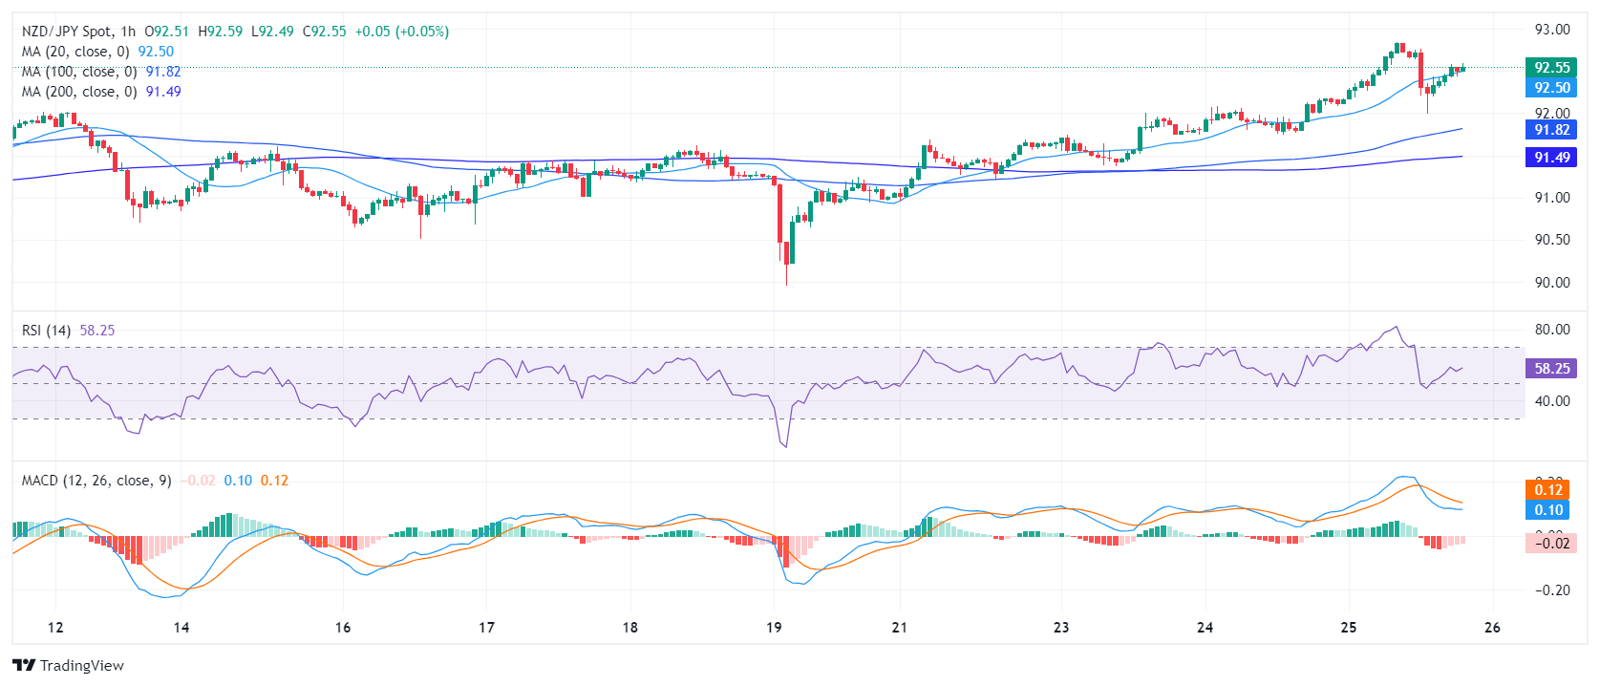Select the MA (20, close, 0) indicator label
Screen dimensions: 1600x686
pos(75,52)
